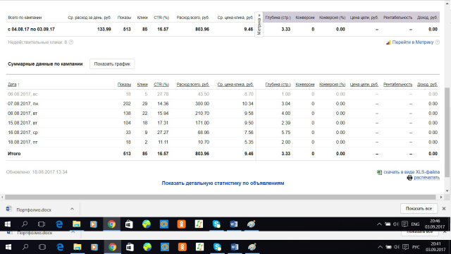Viewport: 451px width, 254px height.
Task: Click the Обновлено: 18.08.2017 13:34 text
Action: (37, 172)
